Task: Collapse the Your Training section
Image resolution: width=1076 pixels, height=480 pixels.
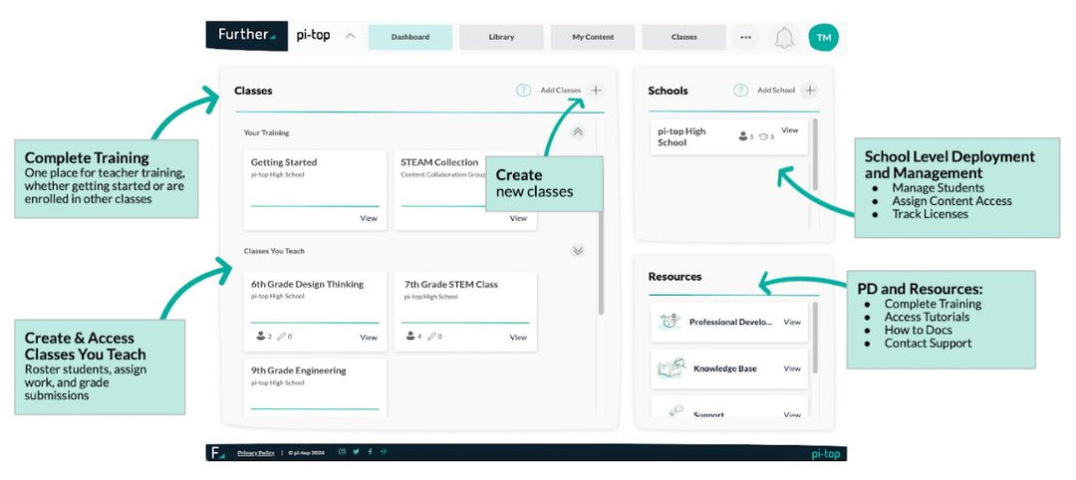Action: click(x=578, y=132)
